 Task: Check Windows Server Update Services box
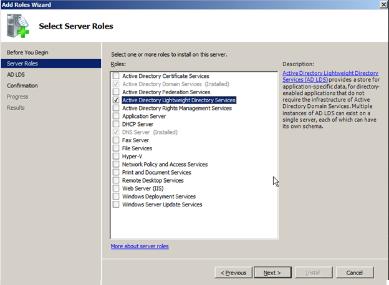(116, 205)
